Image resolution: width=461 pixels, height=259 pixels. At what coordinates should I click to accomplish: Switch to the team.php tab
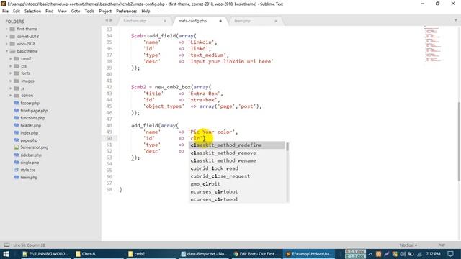click(242, 21)
